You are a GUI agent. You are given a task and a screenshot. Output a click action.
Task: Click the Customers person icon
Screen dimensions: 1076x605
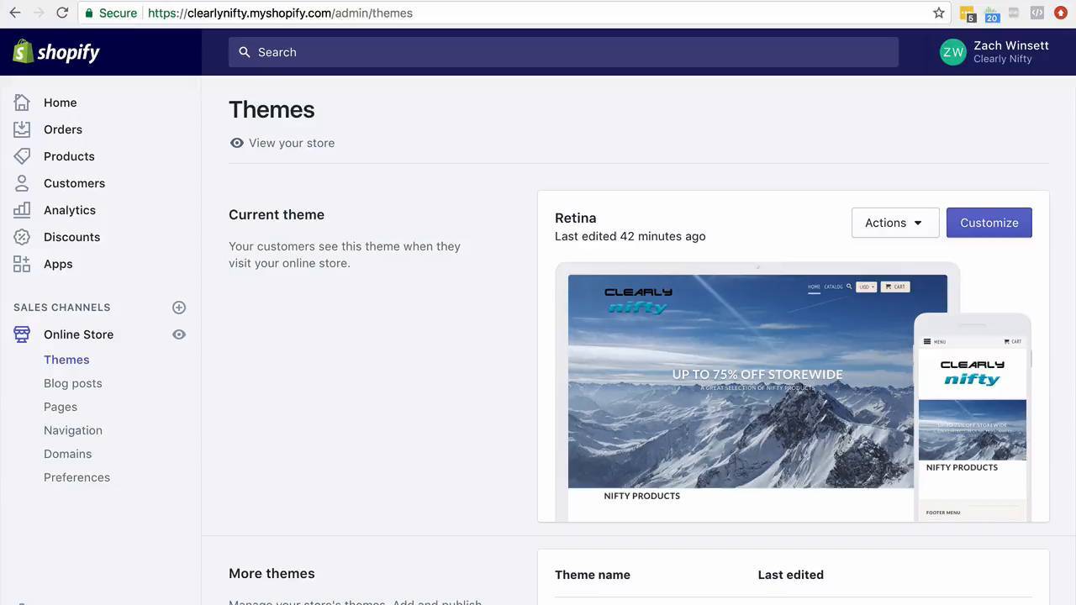tap(22, 183)
